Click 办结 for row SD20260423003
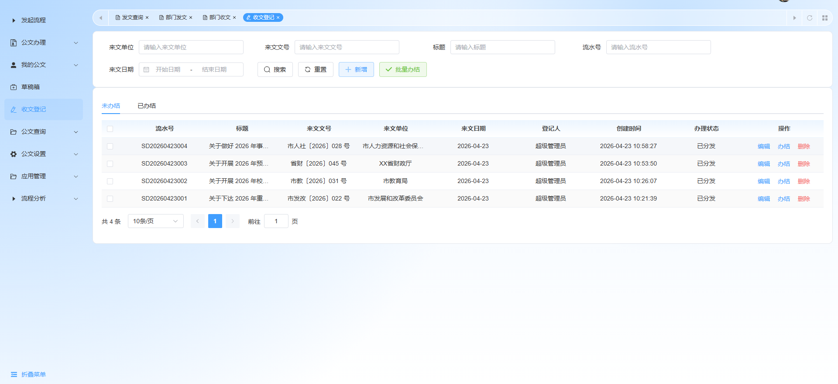Viewport: 838px width, 384px height. [784, 164]
